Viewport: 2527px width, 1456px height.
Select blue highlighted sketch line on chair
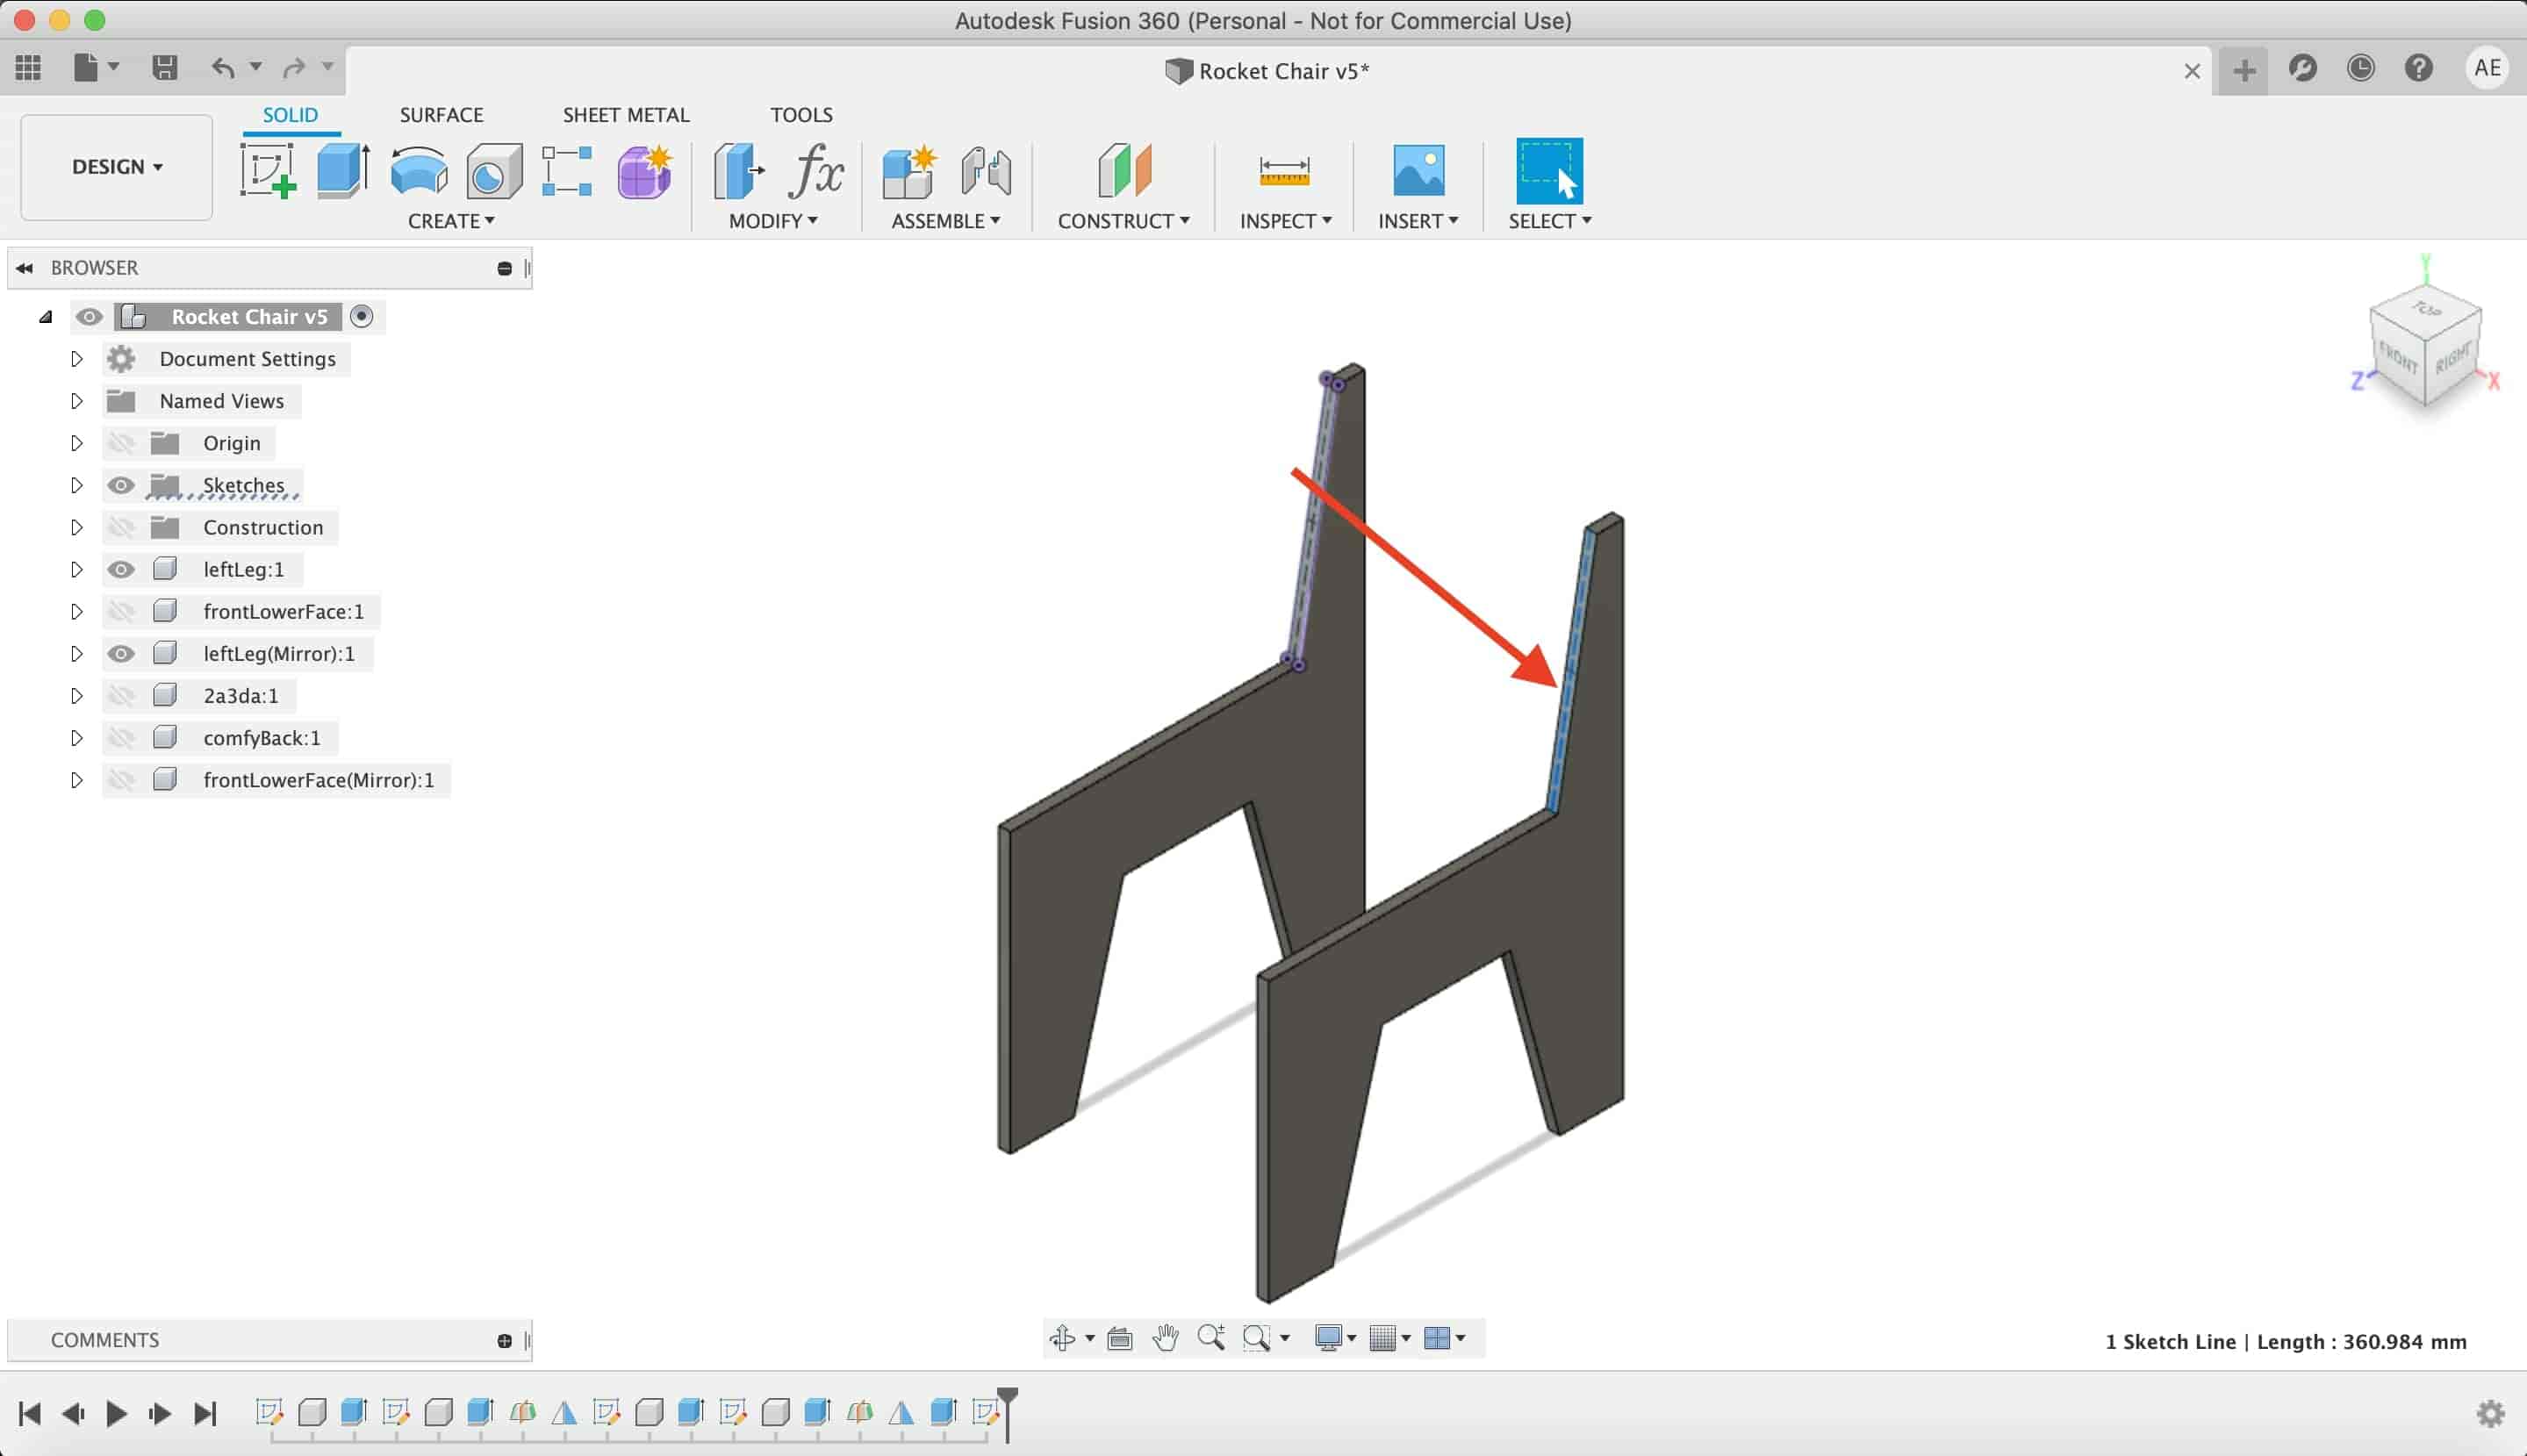pyautogui.click(x=1570, y=670)
